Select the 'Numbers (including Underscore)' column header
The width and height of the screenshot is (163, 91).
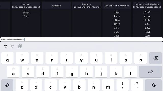point(87,6)
